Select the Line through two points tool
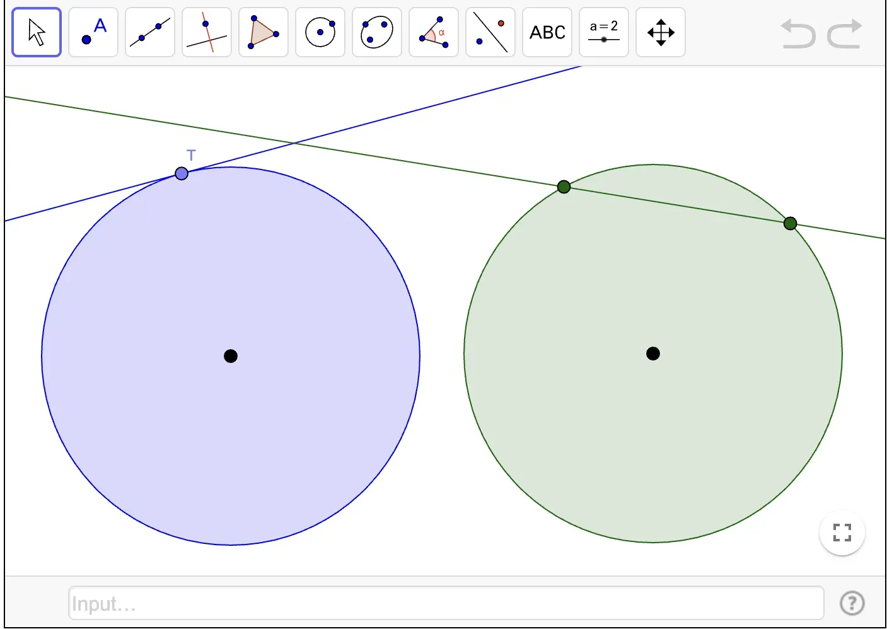 [x=150, y=32]
